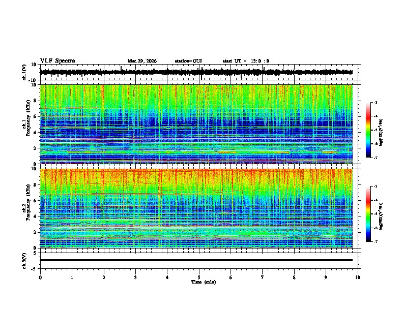Viewport: 403px width, 311px height.
Task: Click the "Time (min)" axis label
Action: point(204,282)
